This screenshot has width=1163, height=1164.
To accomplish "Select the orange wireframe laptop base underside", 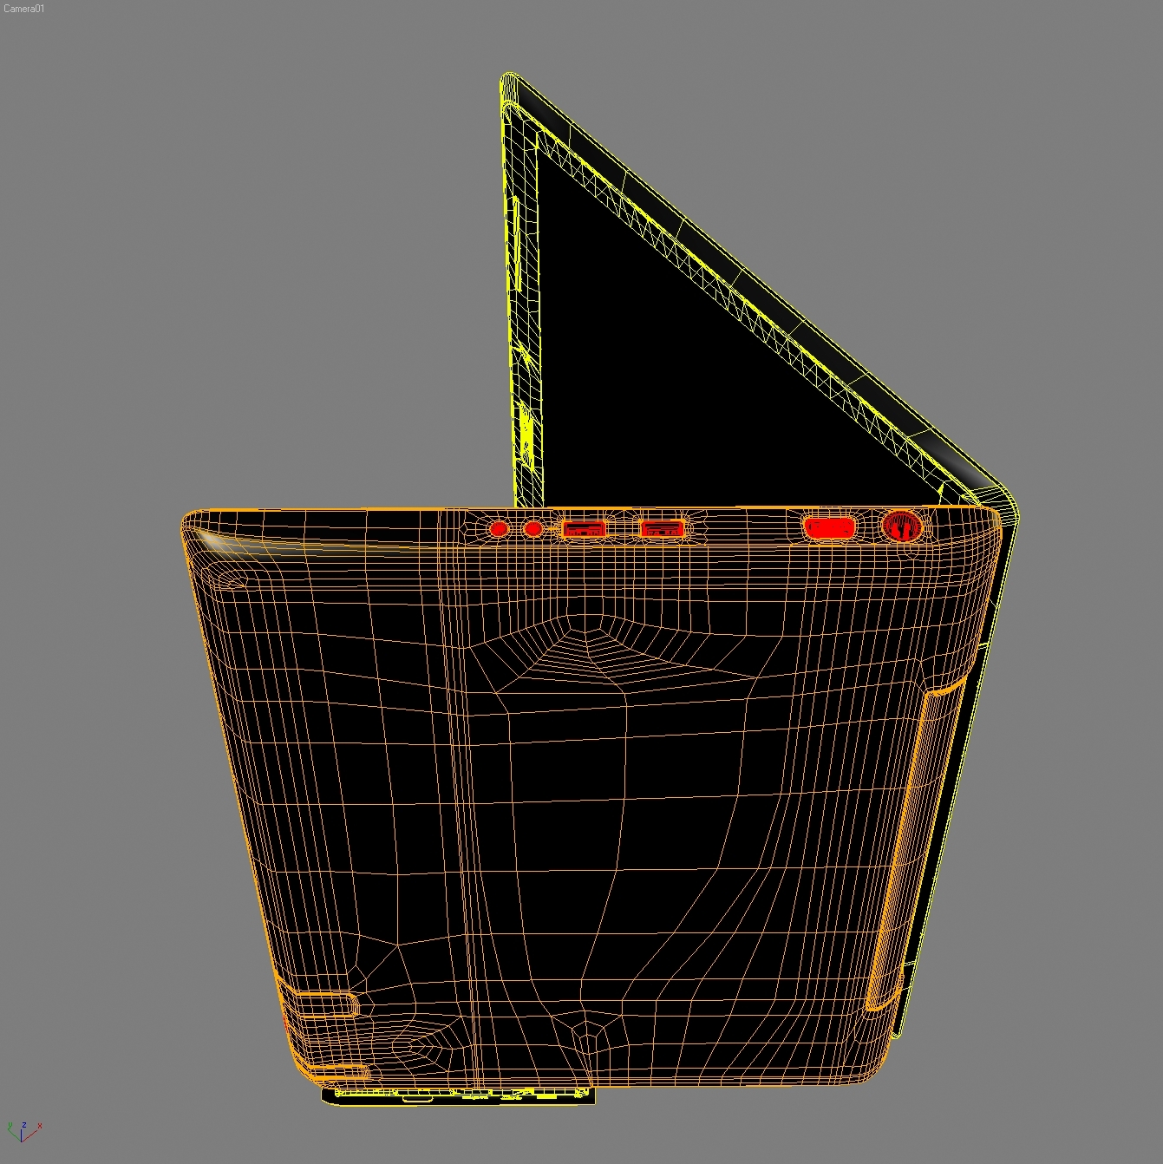I will (590, 798).
